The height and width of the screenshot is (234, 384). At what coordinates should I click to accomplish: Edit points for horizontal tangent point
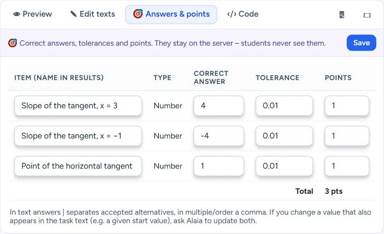[x=347, y=166]
